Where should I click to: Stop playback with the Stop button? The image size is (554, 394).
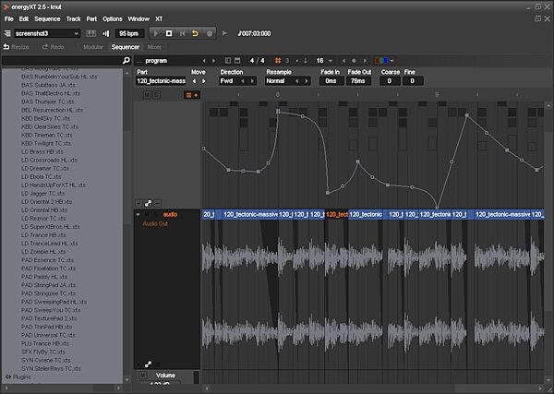[x=169, y=33]
